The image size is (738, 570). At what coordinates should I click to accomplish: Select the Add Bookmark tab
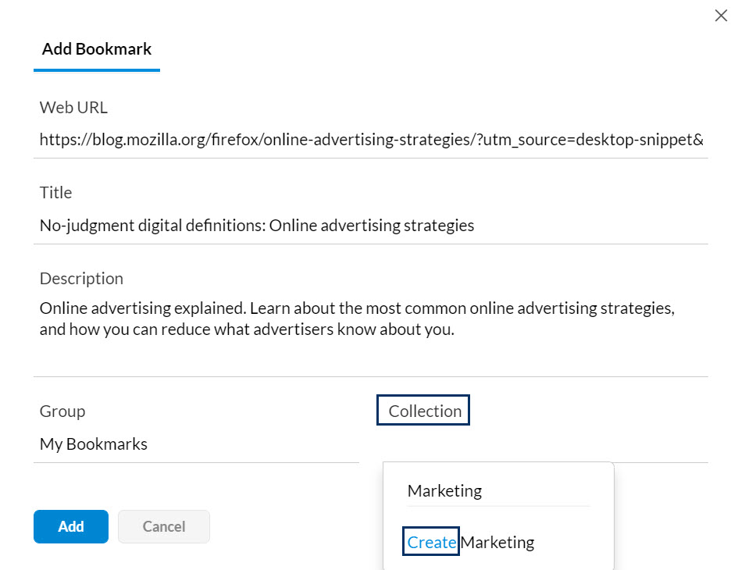pyautogui.click(x=97, y=49)
